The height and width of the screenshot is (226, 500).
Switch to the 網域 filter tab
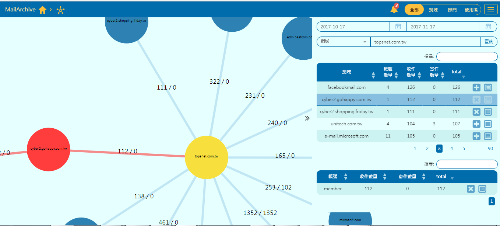pos(433,10)
